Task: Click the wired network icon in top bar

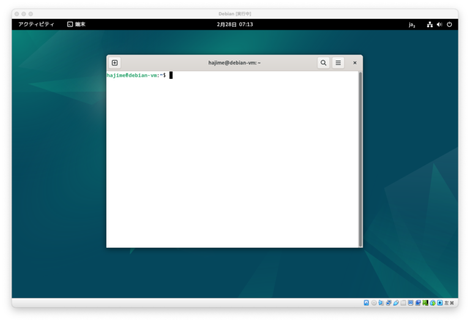Action: (430, 24)
